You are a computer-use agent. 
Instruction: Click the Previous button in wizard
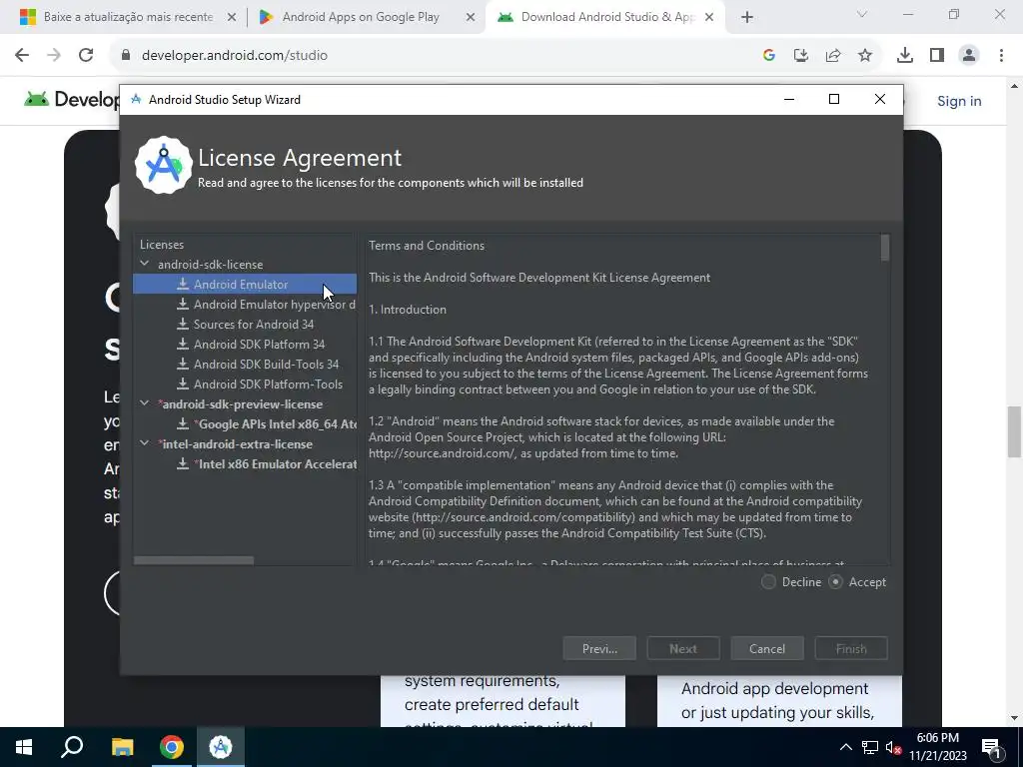[x=599, y=648]
